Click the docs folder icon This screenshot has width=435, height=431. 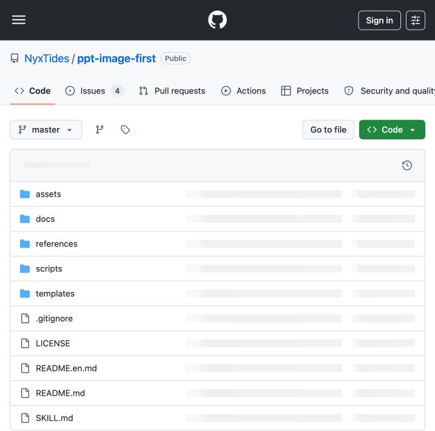(x=25, y=219)
